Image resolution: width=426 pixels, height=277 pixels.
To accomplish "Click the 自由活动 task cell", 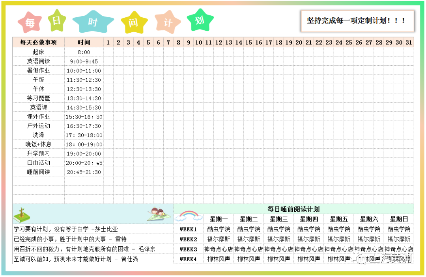I will coord(38,163).
